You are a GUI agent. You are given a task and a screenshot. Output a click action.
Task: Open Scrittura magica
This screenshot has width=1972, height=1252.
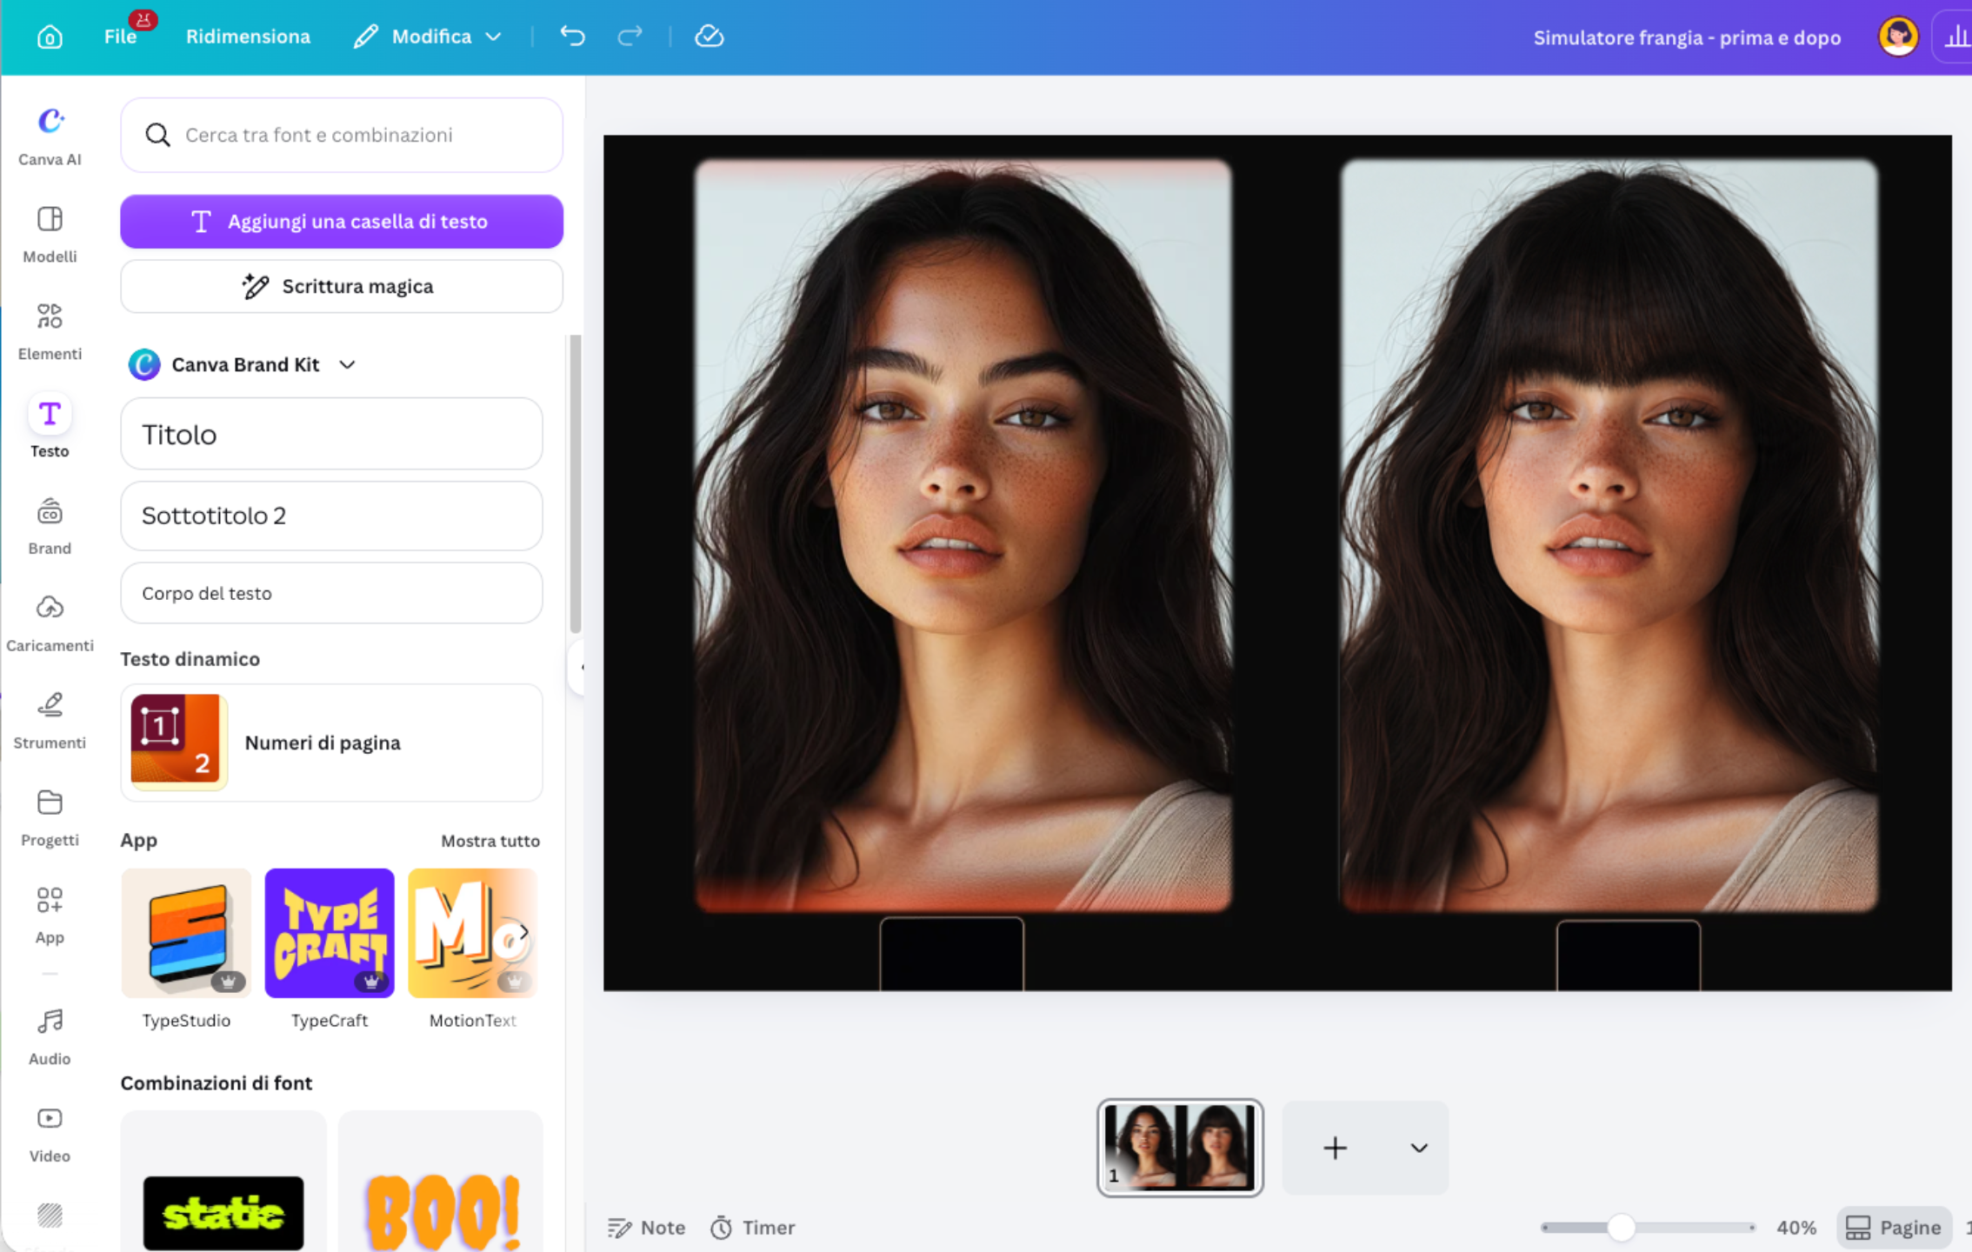(x=342, y=286)
